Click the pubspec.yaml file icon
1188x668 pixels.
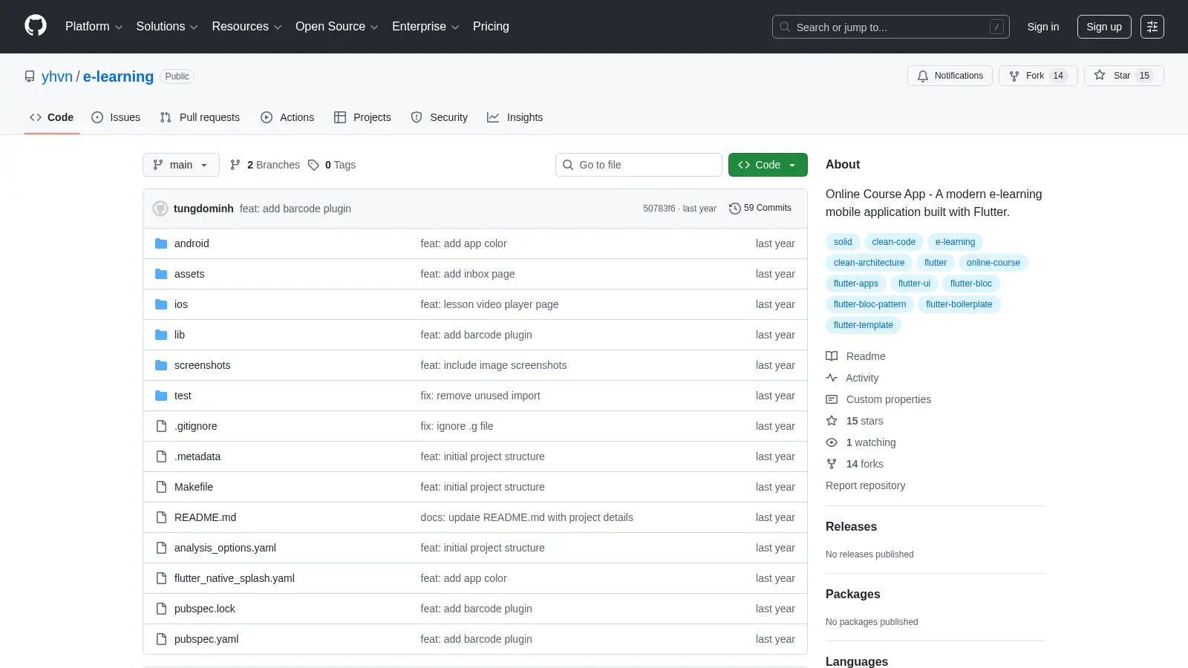(161, 639)
